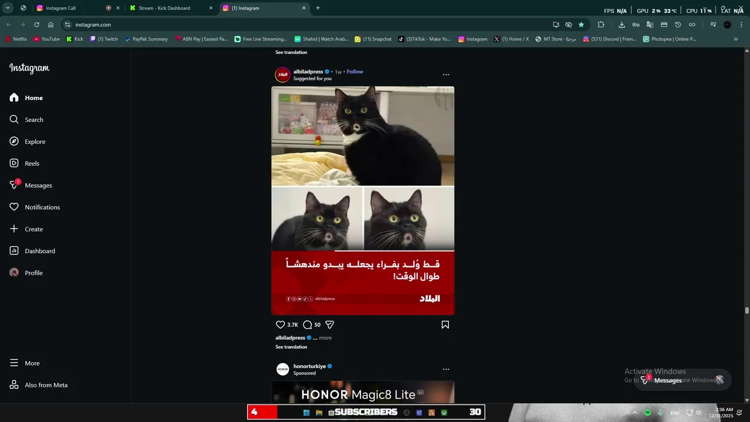Open Create in the sidebar

(x=26, y=229)
